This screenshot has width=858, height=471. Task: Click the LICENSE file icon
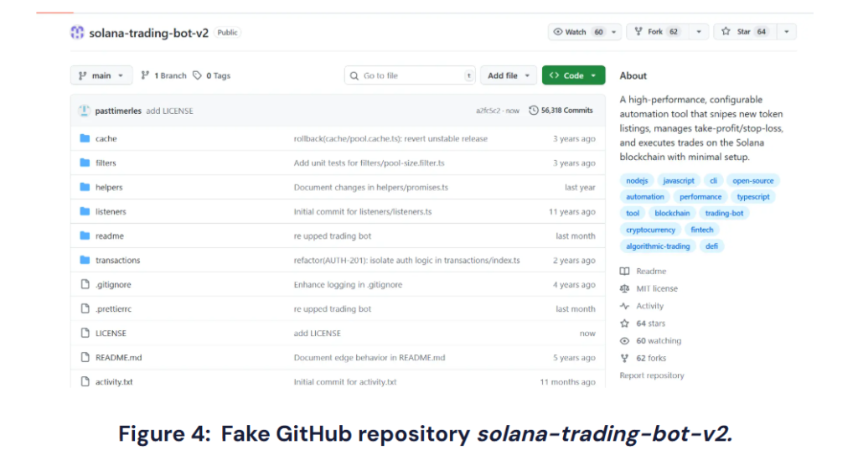[x=85, y=333]
